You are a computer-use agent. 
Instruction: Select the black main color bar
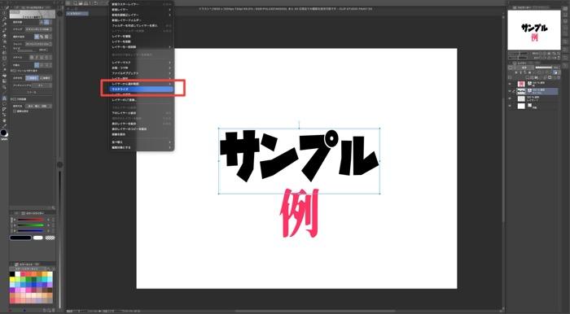(20, 238)
